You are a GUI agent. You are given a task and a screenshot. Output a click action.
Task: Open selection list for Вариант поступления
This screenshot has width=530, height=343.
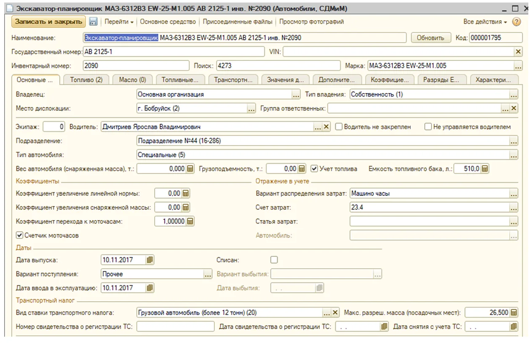point(208,274)
